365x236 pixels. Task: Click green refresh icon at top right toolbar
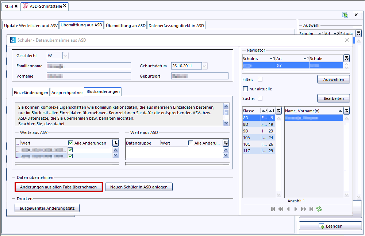(345, 15)
